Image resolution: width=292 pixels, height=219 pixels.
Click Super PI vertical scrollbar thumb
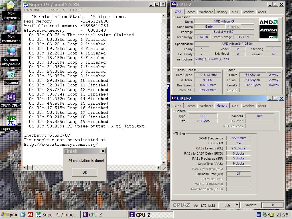163,21
